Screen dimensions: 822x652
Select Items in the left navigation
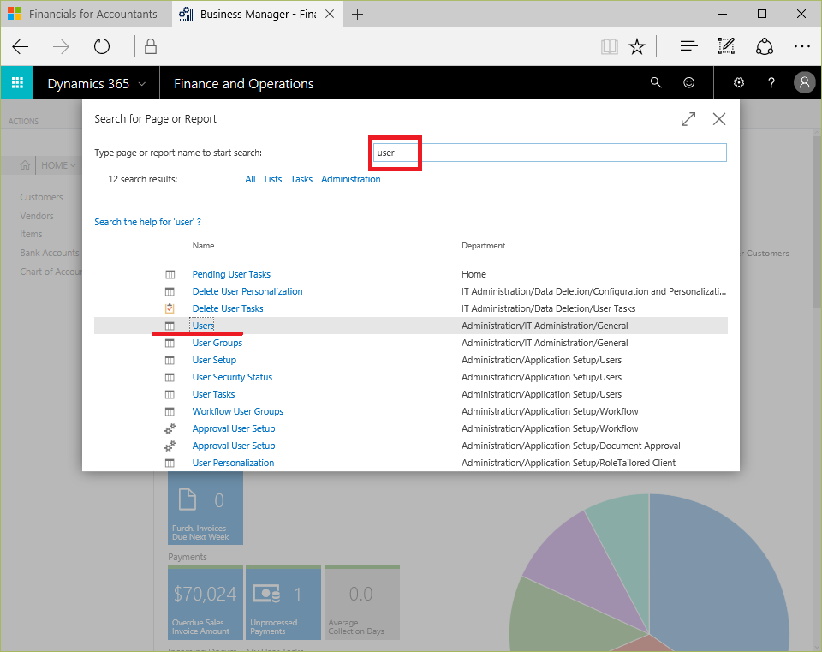point(31,234)
